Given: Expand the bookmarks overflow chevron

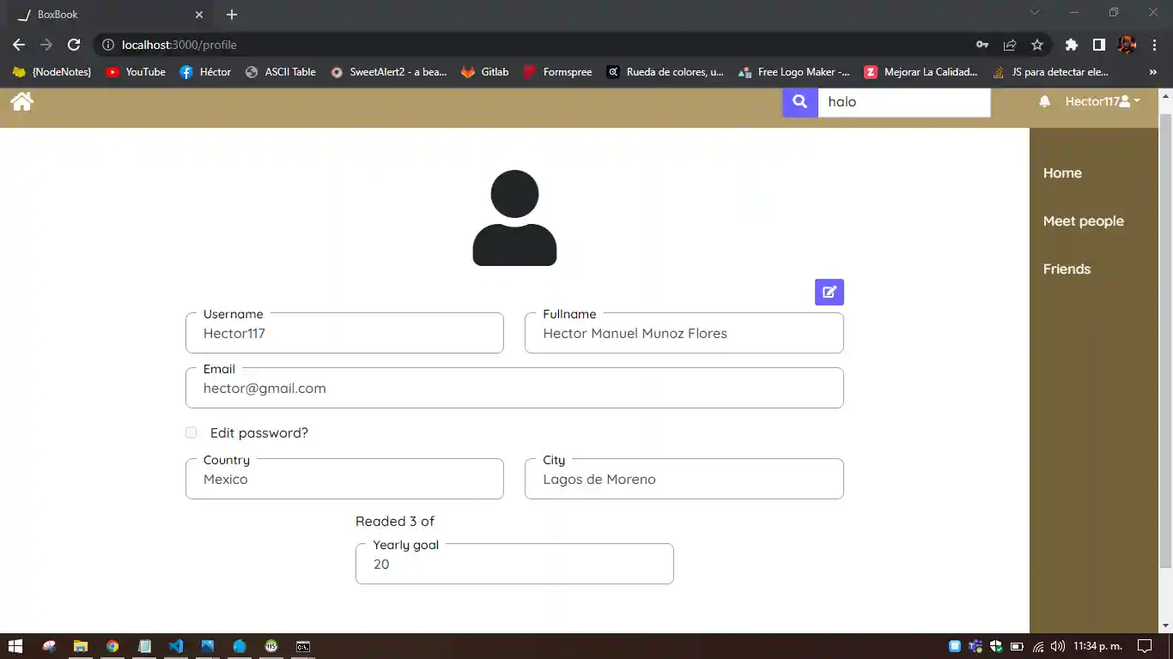Looking at the screenshot, I should tap(1153, 72).
